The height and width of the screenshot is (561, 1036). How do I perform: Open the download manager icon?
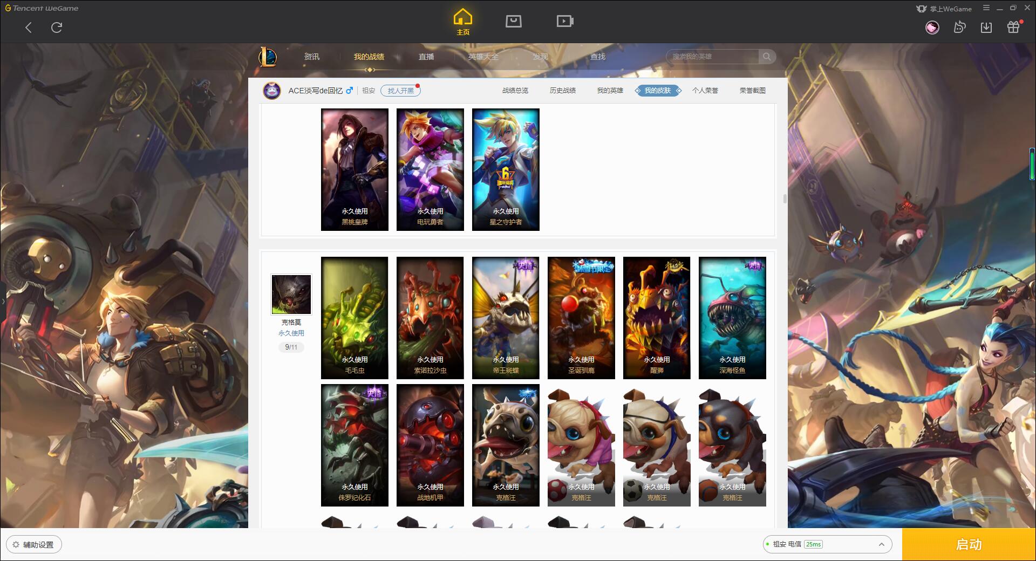(986, 28)
